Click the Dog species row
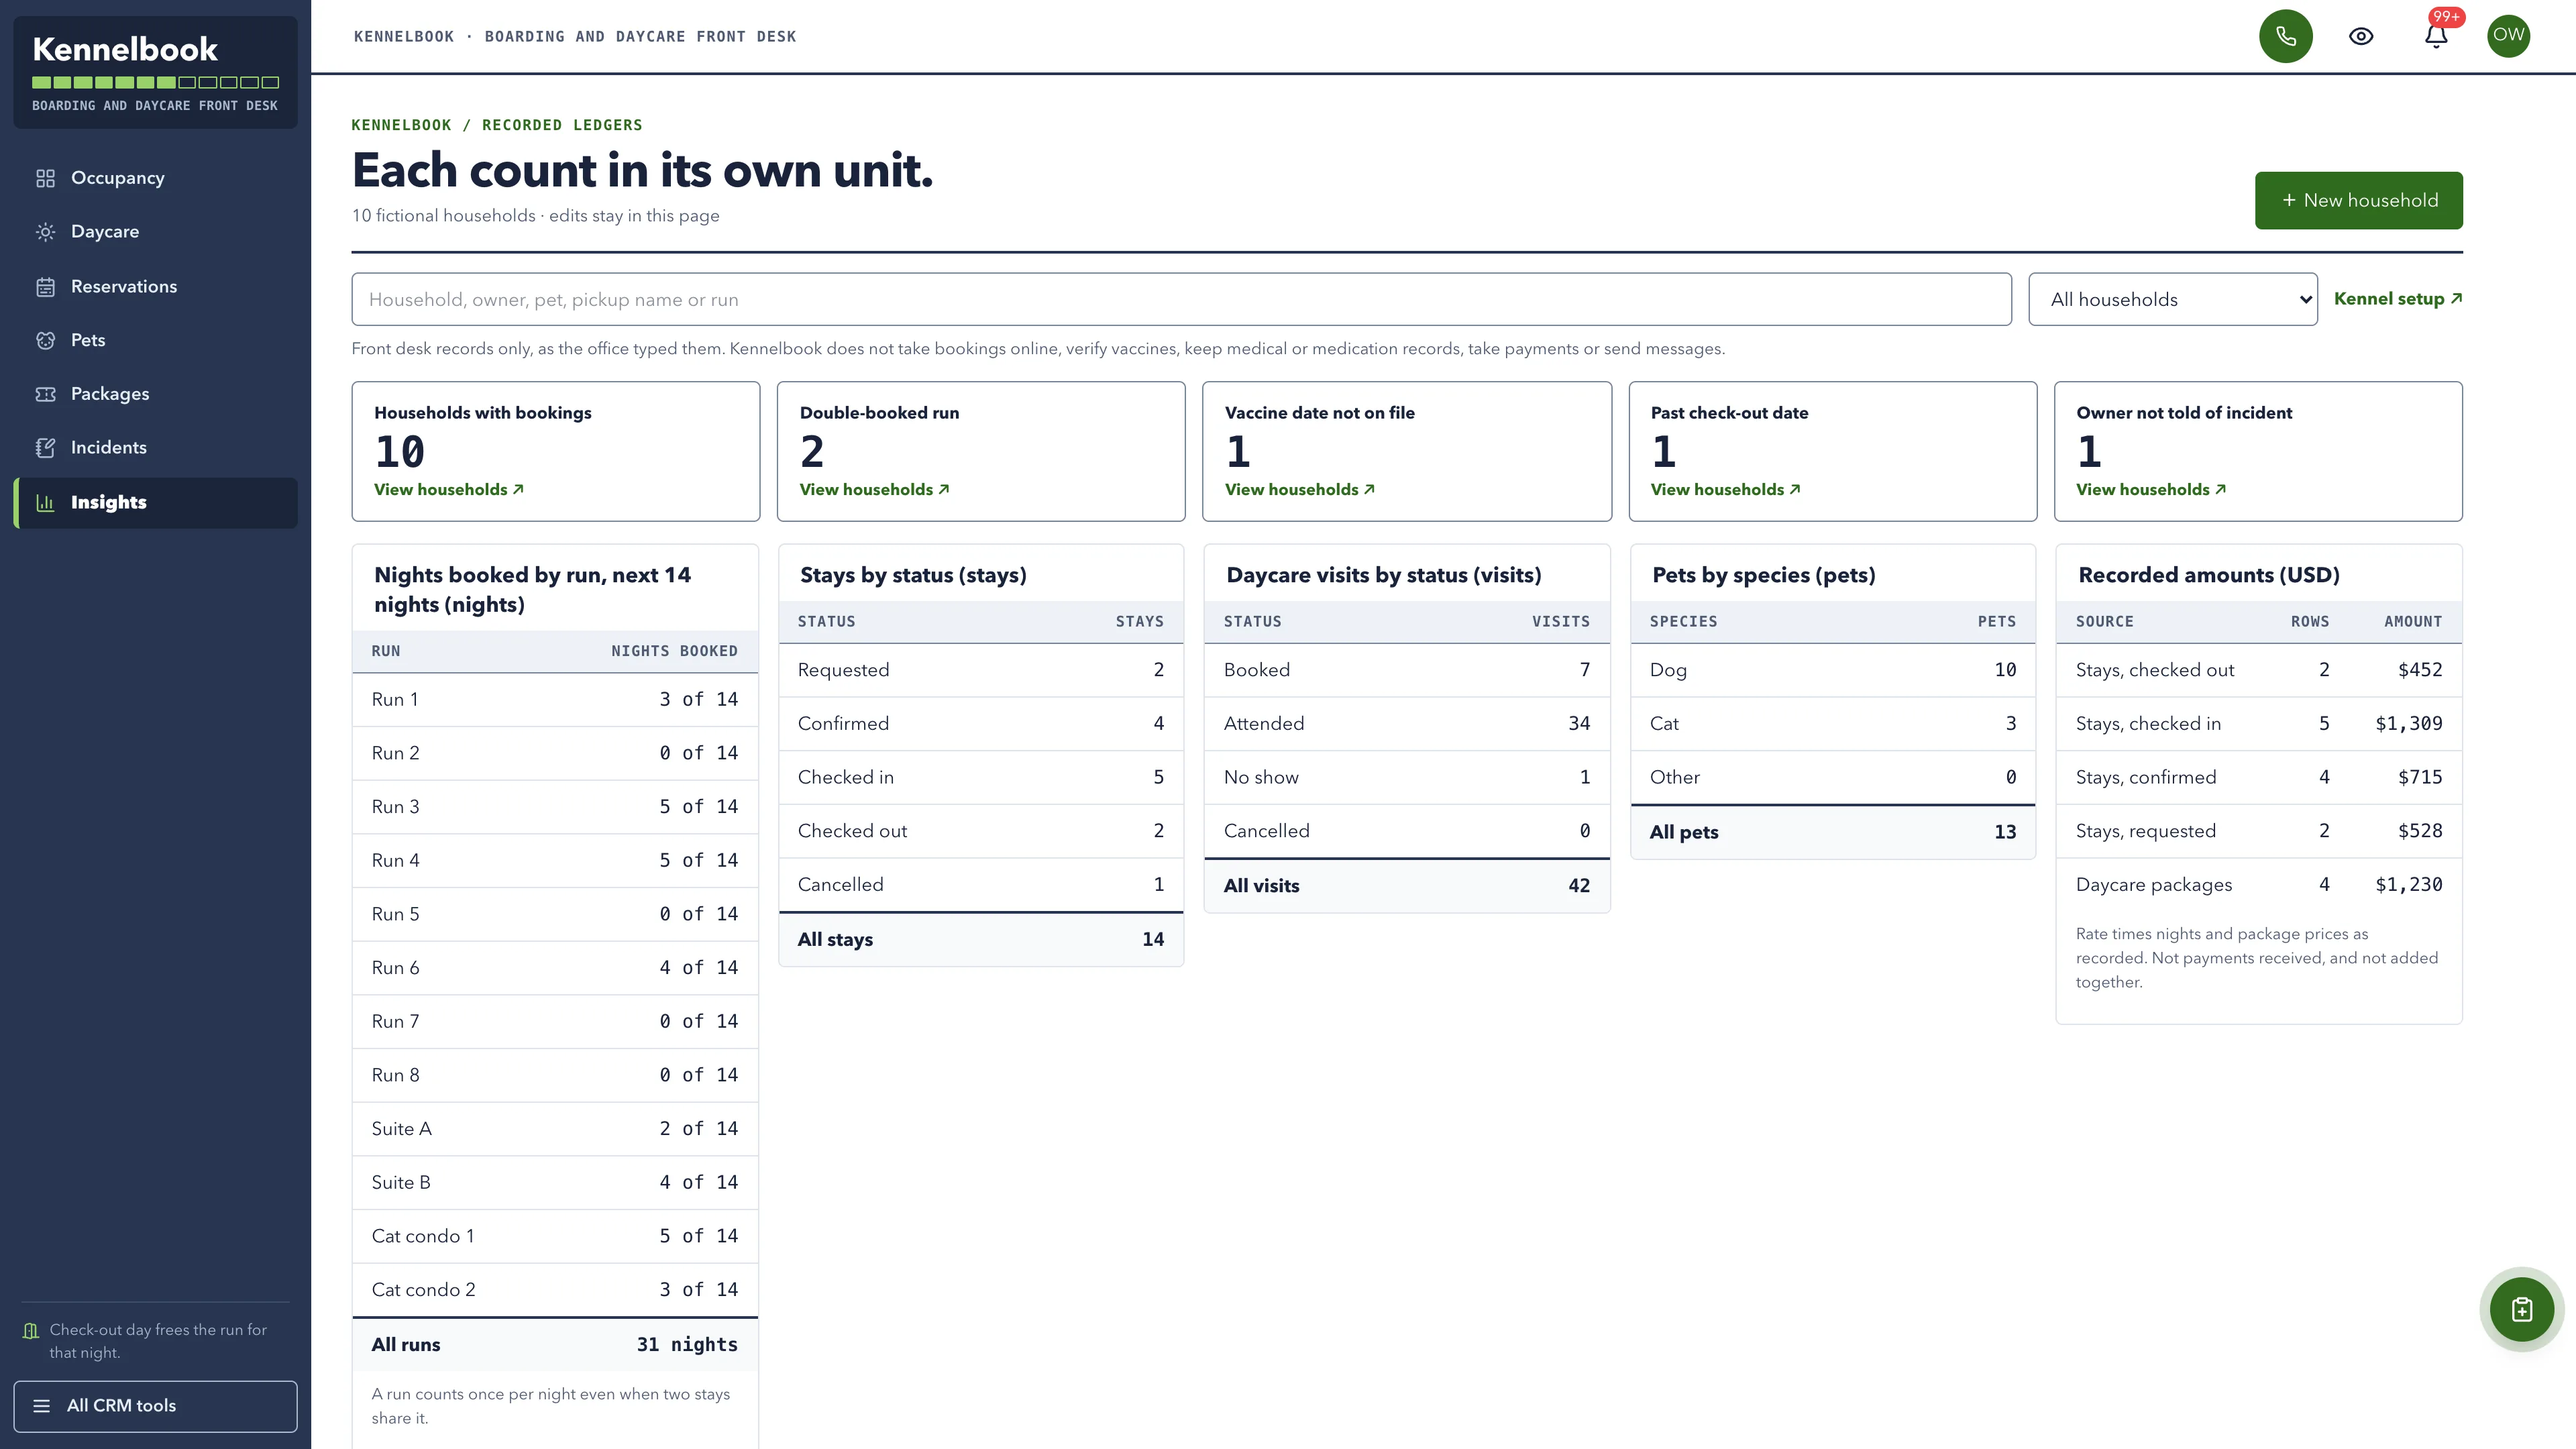This screenshot has width=2576, height=1449. [1833, 670]
